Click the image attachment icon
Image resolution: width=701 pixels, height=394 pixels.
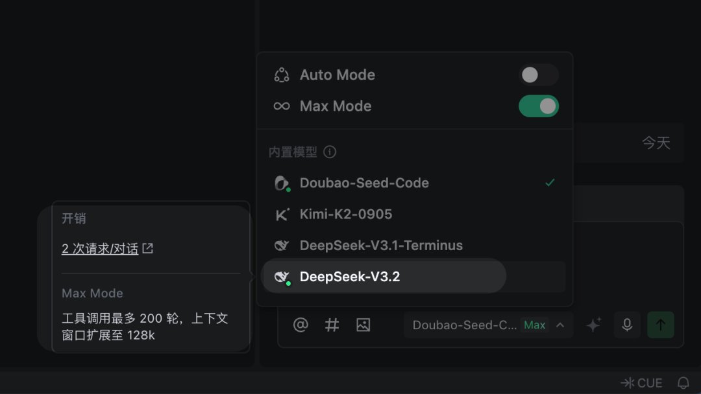363,325
